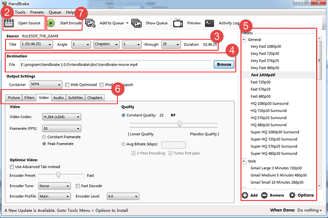Screen dimensions: 328x218
Task: Open the Title dropdown
Action: [36, 44]
